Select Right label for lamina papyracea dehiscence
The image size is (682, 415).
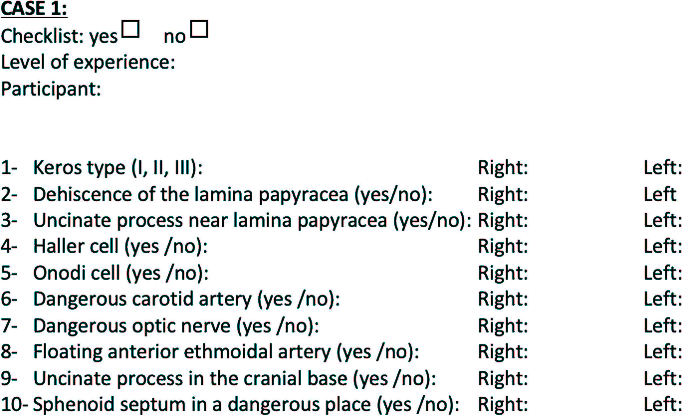pyautogui.click(x=503, y=194)
